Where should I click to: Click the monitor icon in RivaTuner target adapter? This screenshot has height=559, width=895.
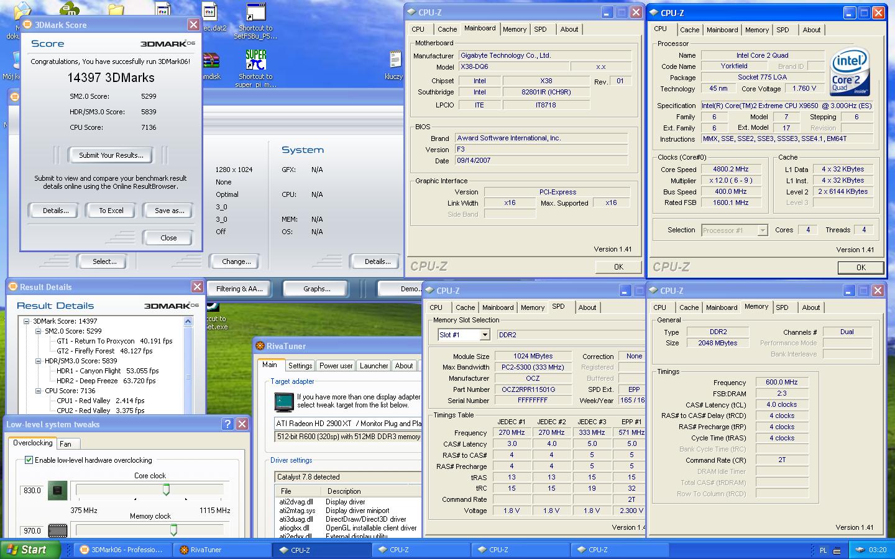284,402
